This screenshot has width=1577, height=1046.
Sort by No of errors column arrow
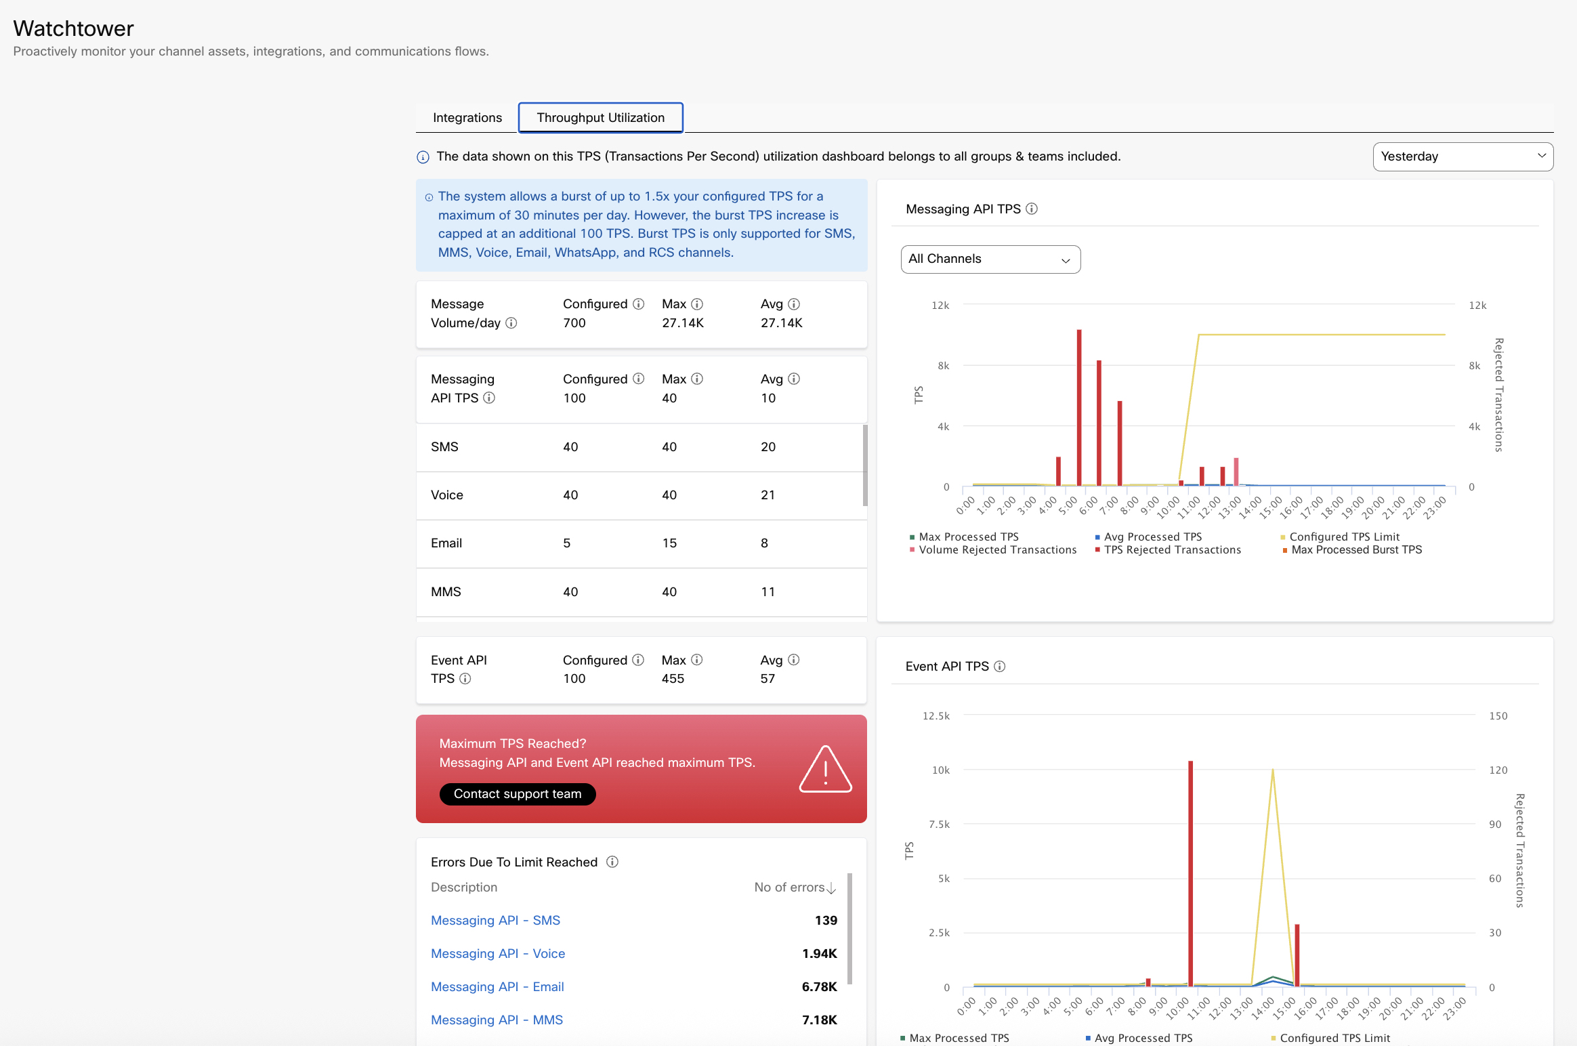831,887
